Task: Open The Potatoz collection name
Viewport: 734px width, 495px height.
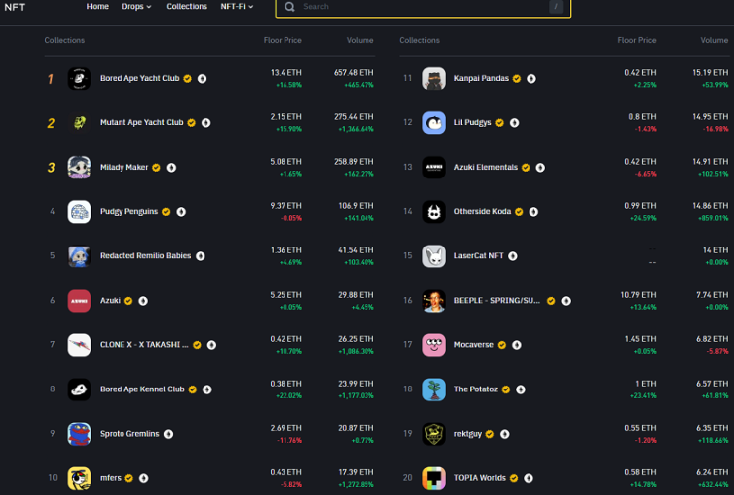Action: point(475,389)
